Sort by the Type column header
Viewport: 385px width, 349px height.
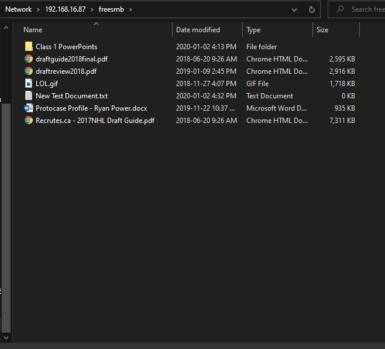tap(253, 30)
